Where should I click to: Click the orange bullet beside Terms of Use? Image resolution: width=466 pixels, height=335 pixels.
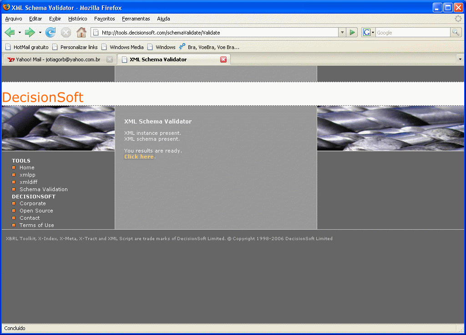[x=14, y=225]
